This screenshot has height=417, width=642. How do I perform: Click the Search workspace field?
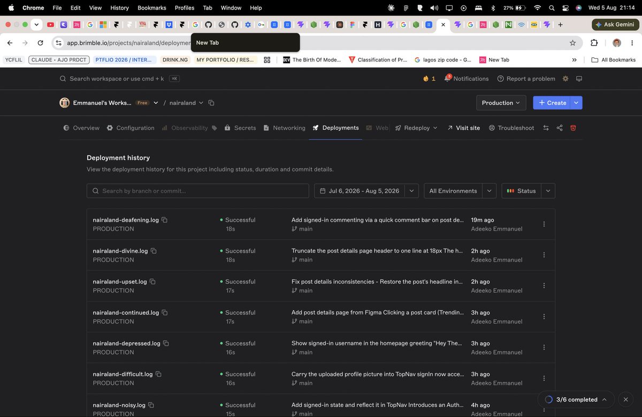point(119,79)
